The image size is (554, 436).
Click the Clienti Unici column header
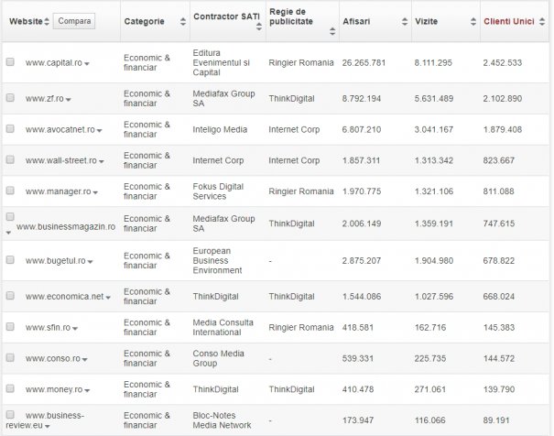pyautogui.click(x=509, y=20)
